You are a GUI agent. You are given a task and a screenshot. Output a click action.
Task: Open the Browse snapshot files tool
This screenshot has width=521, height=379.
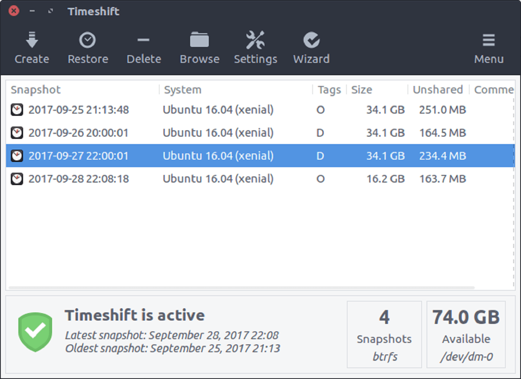[199, 47]
